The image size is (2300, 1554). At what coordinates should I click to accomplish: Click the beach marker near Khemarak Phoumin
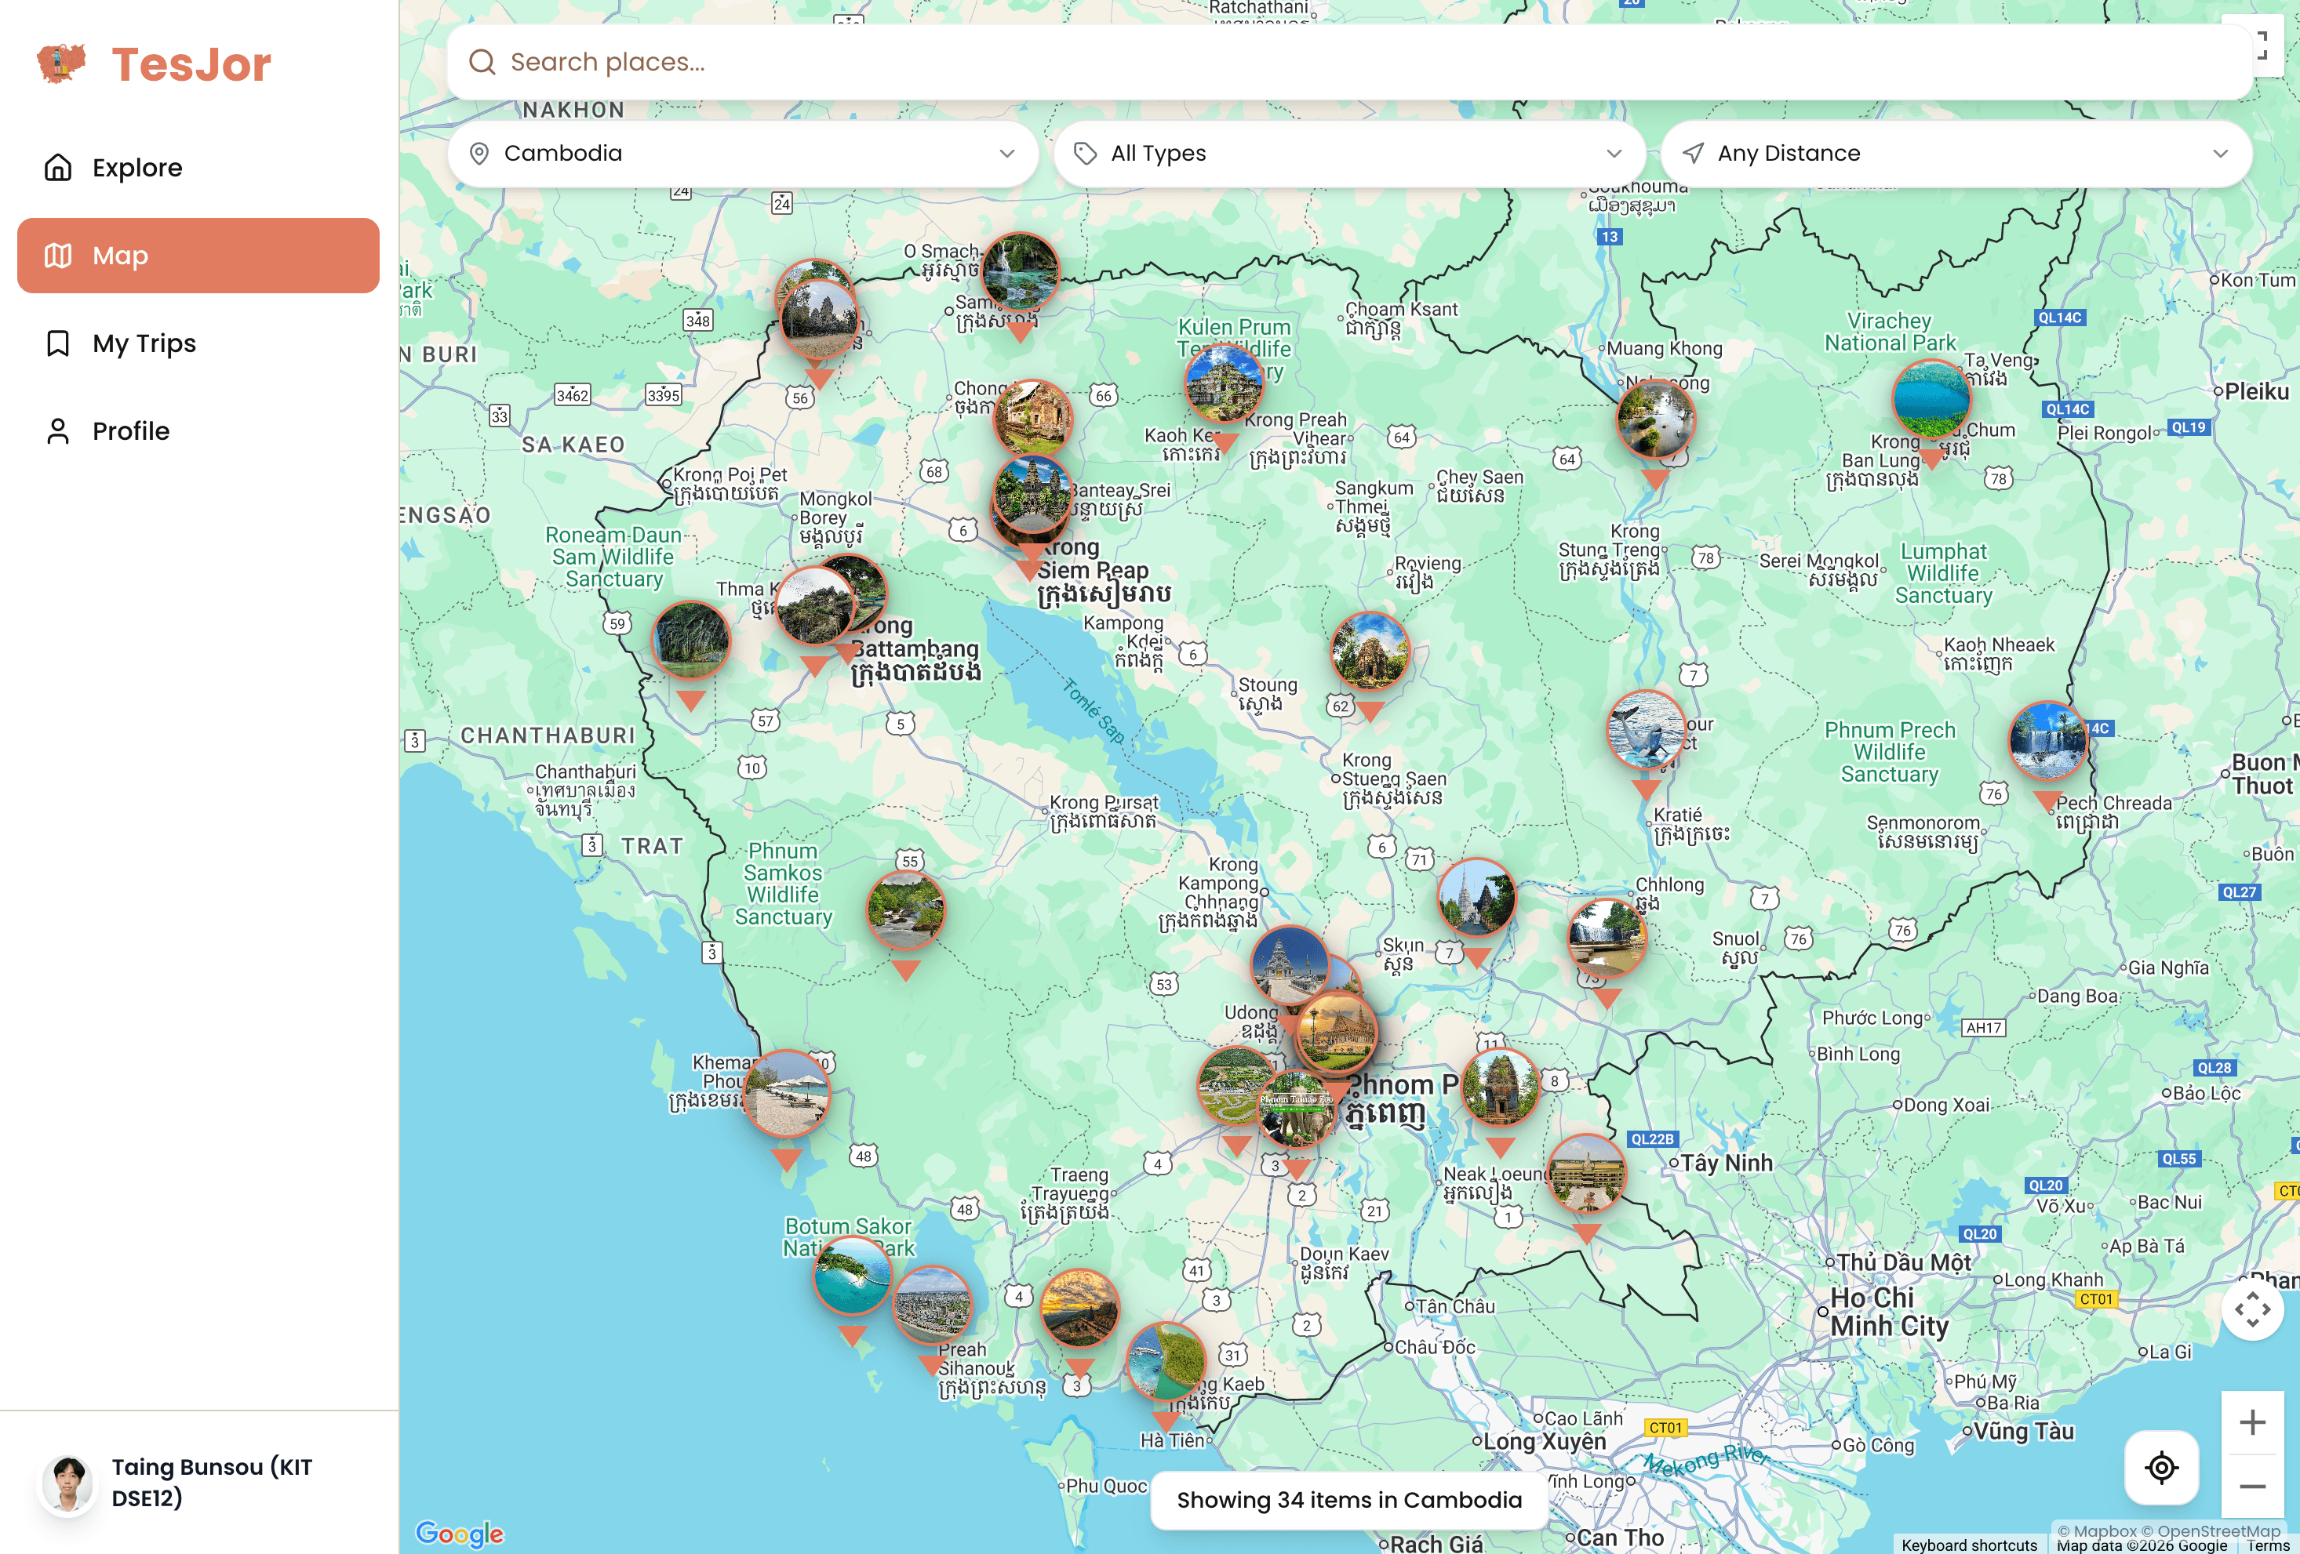pos(786,1092)
